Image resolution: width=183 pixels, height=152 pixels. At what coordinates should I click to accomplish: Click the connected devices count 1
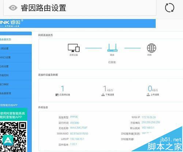click(63, 89)
